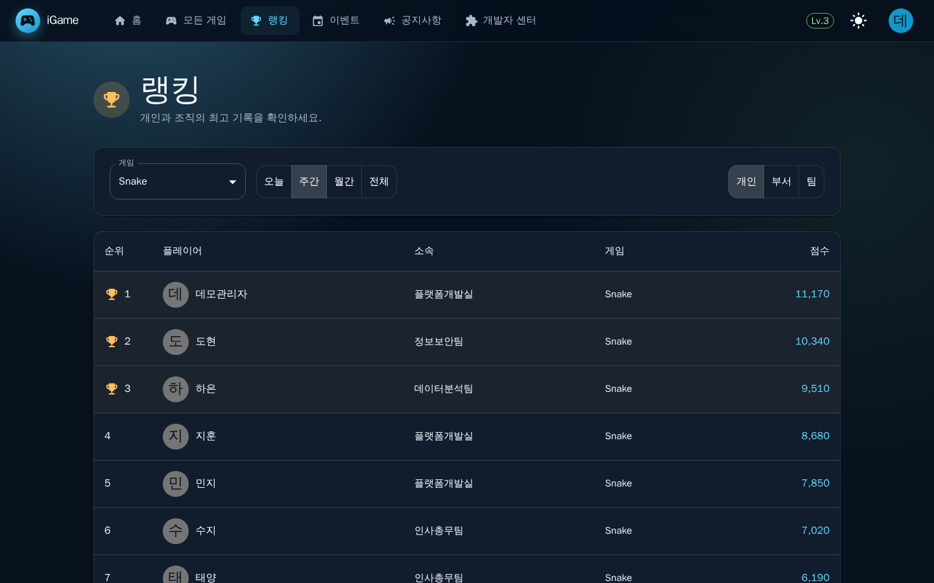Click player name 지훈
The width and height of the screenshot is (934, 583).
206,436
